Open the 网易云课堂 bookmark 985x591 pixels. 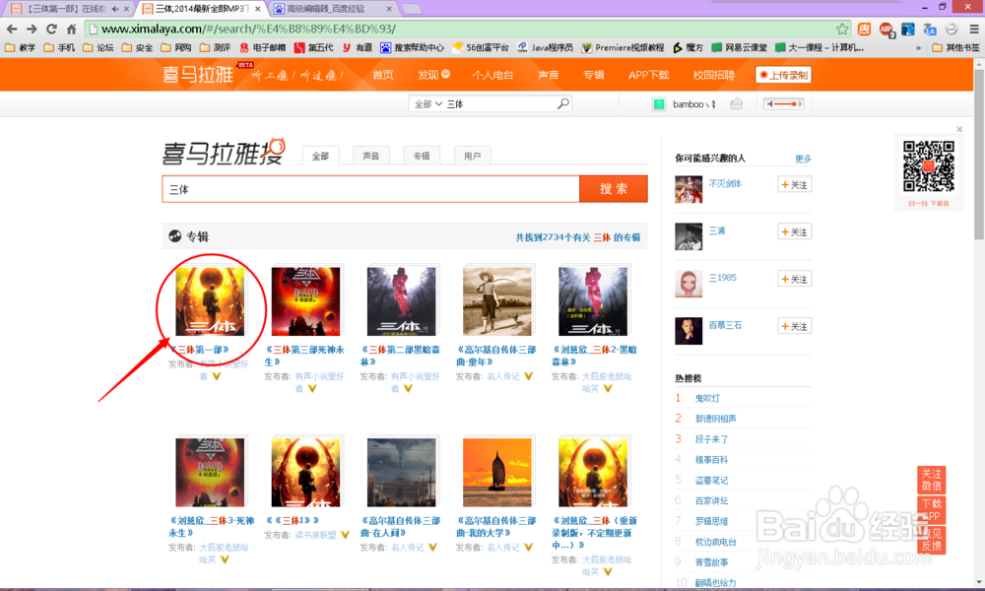click(x=739, y=47)
